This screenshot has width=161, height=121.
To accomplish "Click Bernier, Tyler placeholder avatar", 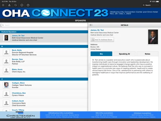I will 6,62.
